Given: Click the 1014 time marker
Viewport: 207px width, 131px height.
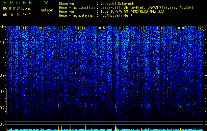Looking at the screenshot, I should [x=82, y=28].
